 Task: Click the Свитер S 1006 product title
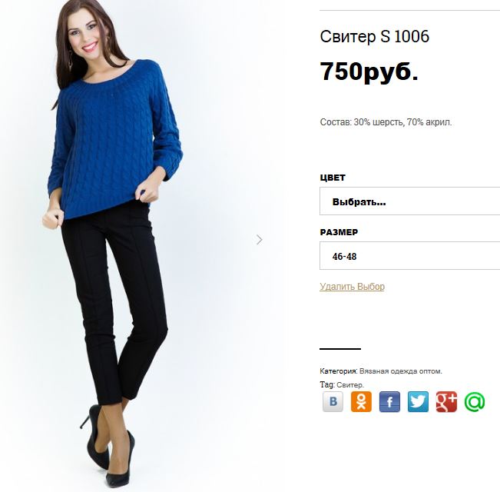[x=374, y=36]
